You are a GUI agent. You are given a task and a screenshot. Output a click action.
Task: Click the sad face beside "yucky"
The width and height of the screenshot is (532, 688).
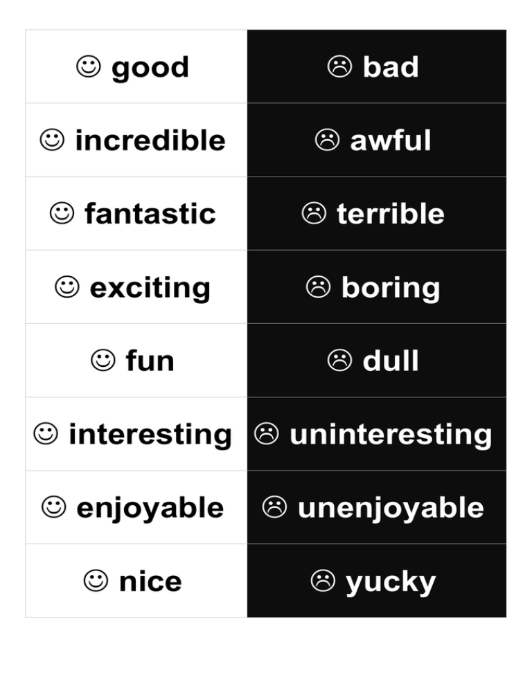[x=323, y=581]
